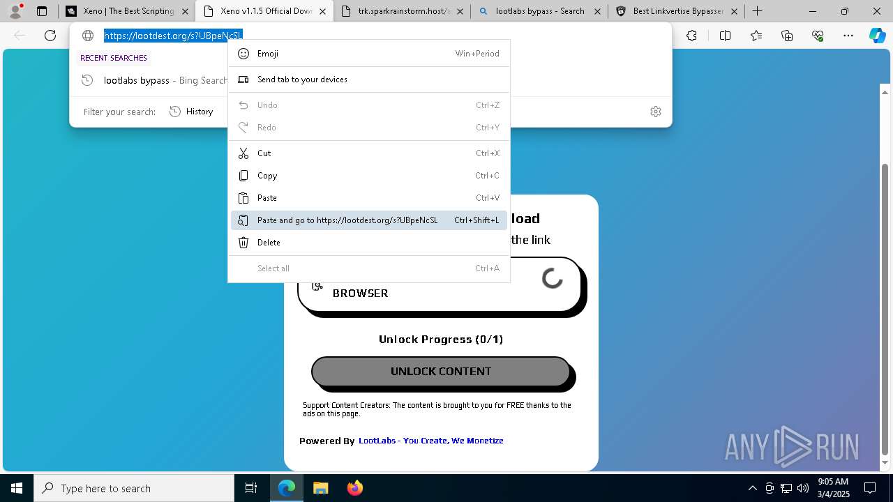Click the BROWSER task card

click(x=440, y=284)
